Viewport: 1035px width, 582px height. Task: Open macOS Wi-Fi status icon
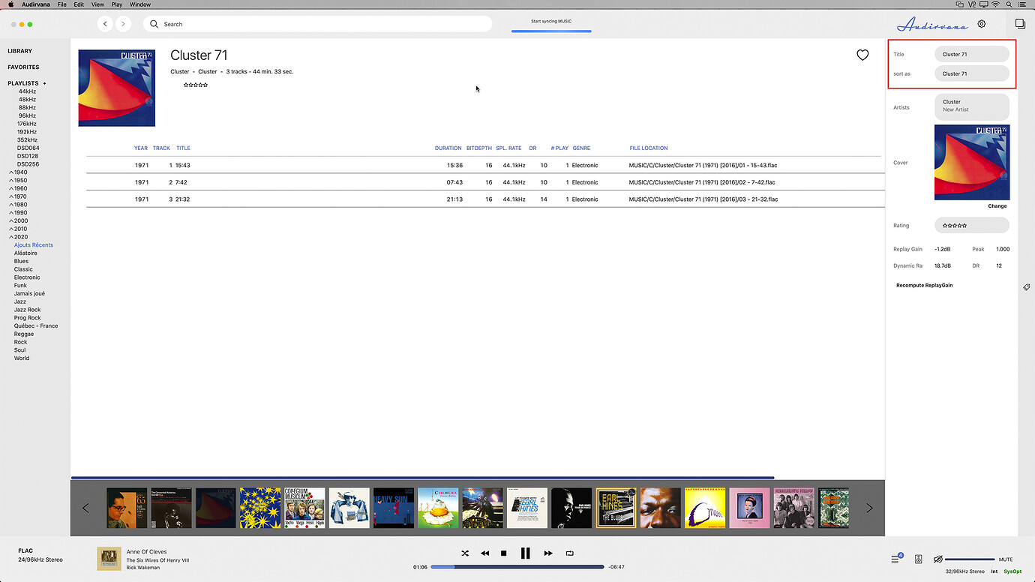tap(995, 4)
